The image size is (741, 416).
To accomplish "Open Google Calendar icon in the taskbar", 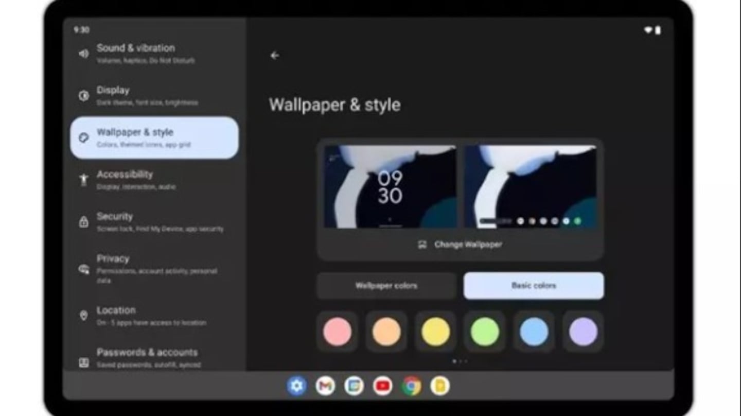I will pyautogui.click(x=354, y=386).
